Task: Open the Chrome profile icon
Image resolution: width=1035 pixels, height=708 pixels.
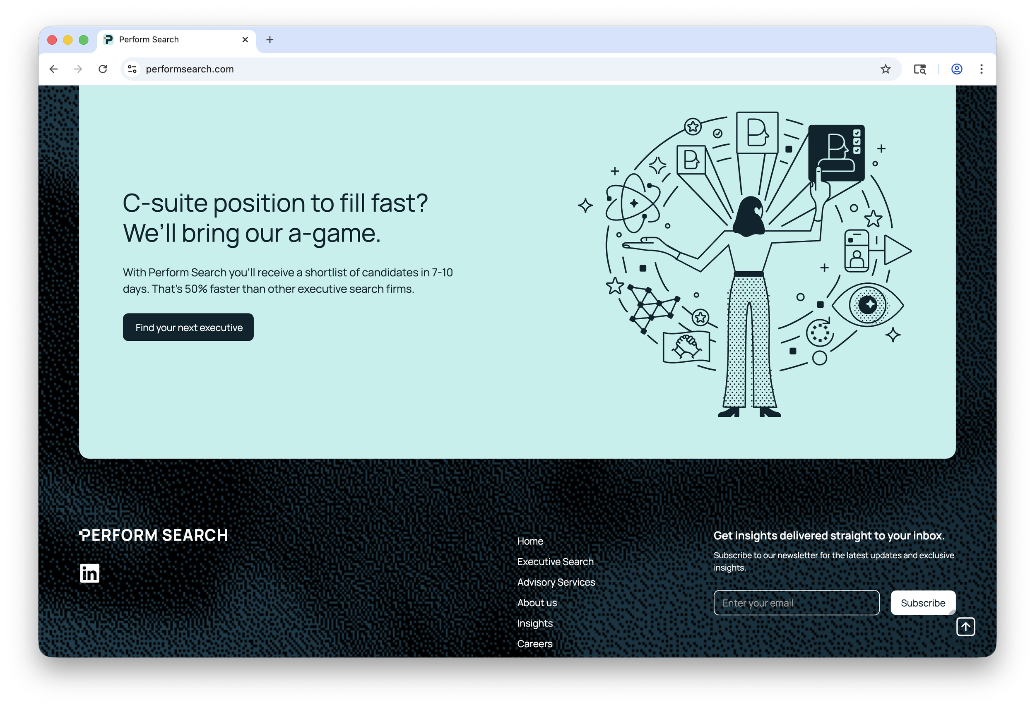Action: click(x=957, y=69)
